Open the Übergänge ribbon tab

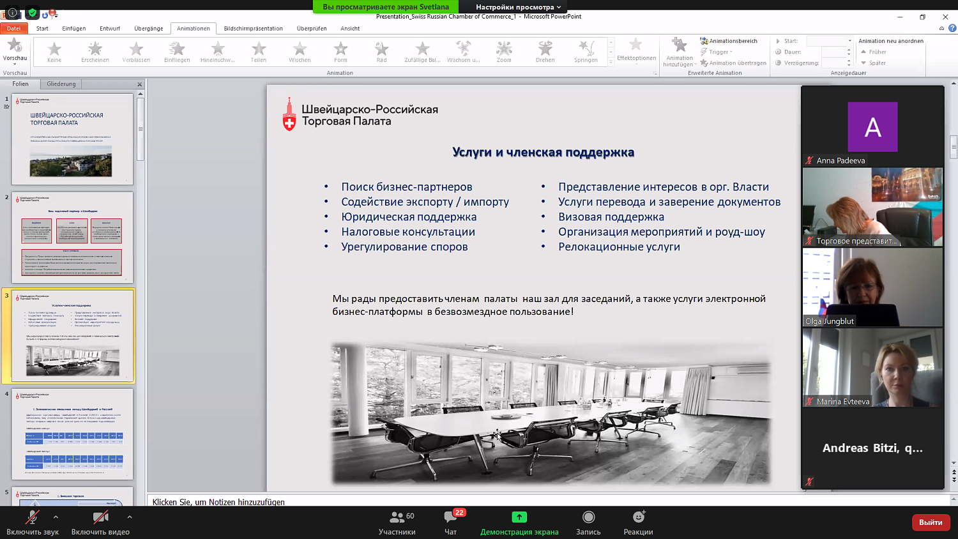[x=149, y=28]
